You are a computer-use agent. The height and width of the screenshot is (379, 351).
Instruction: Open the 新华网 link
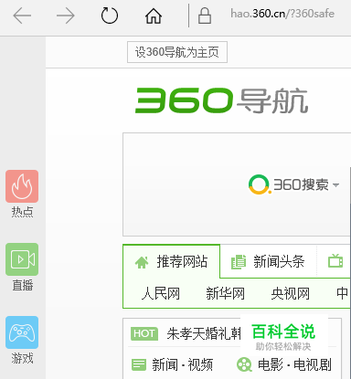(x=226, y=293)
